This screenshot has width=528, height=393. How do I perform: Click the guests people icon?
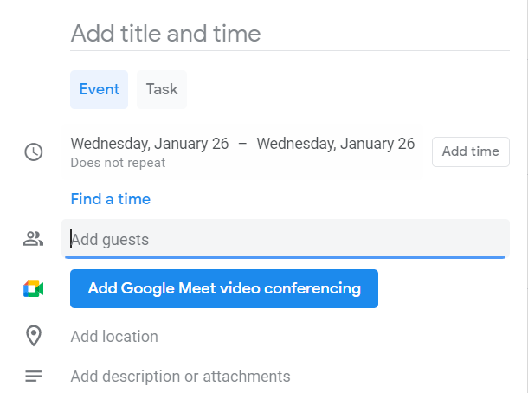pos(33,239)
